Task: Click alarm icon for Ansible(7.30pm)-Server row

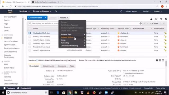Action: [x=165, y=43]
